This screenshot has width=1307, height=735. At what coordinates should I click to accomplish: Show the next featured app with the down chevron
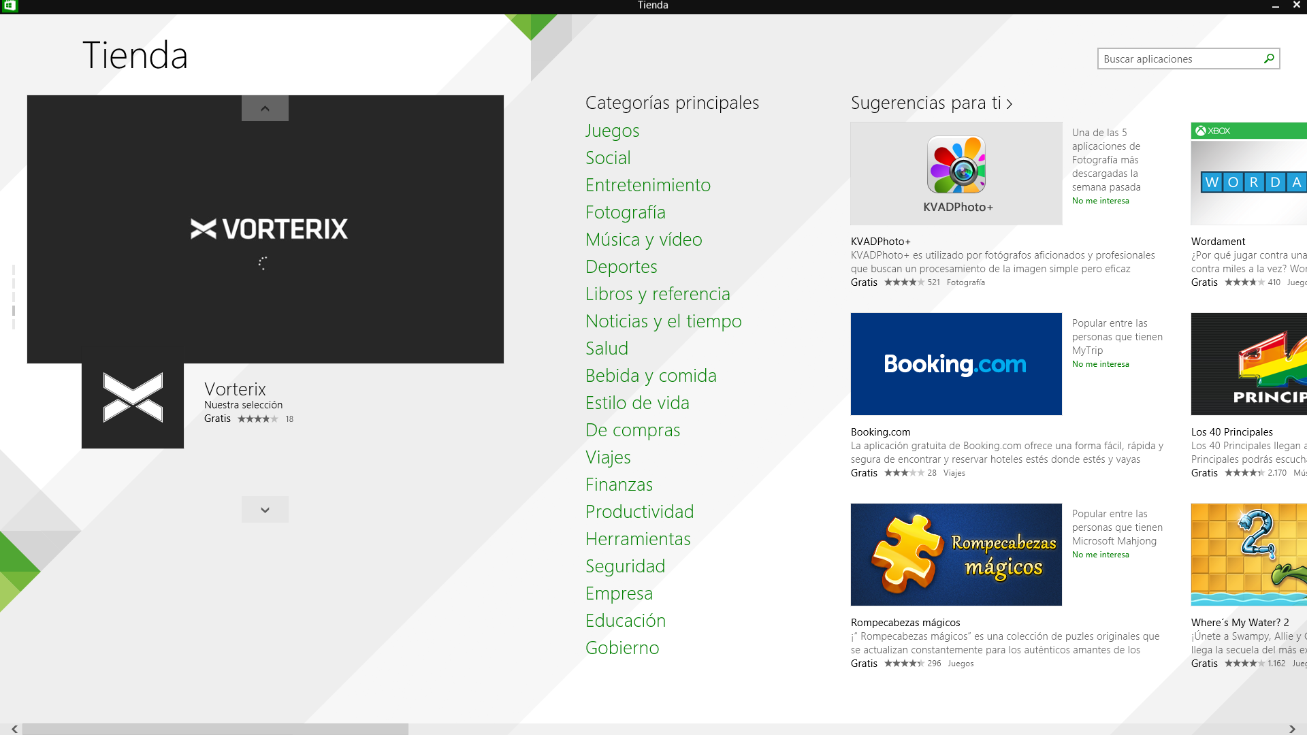[265, 510]
